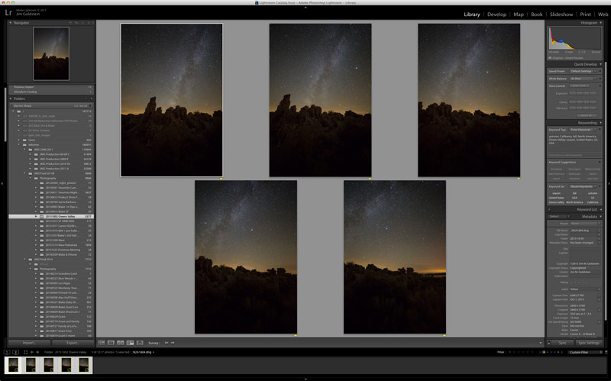This screenshot has height=381, width=611.
Task: Toggle flagged filter in filmstrip filter bar
Action: click(510, 352)
